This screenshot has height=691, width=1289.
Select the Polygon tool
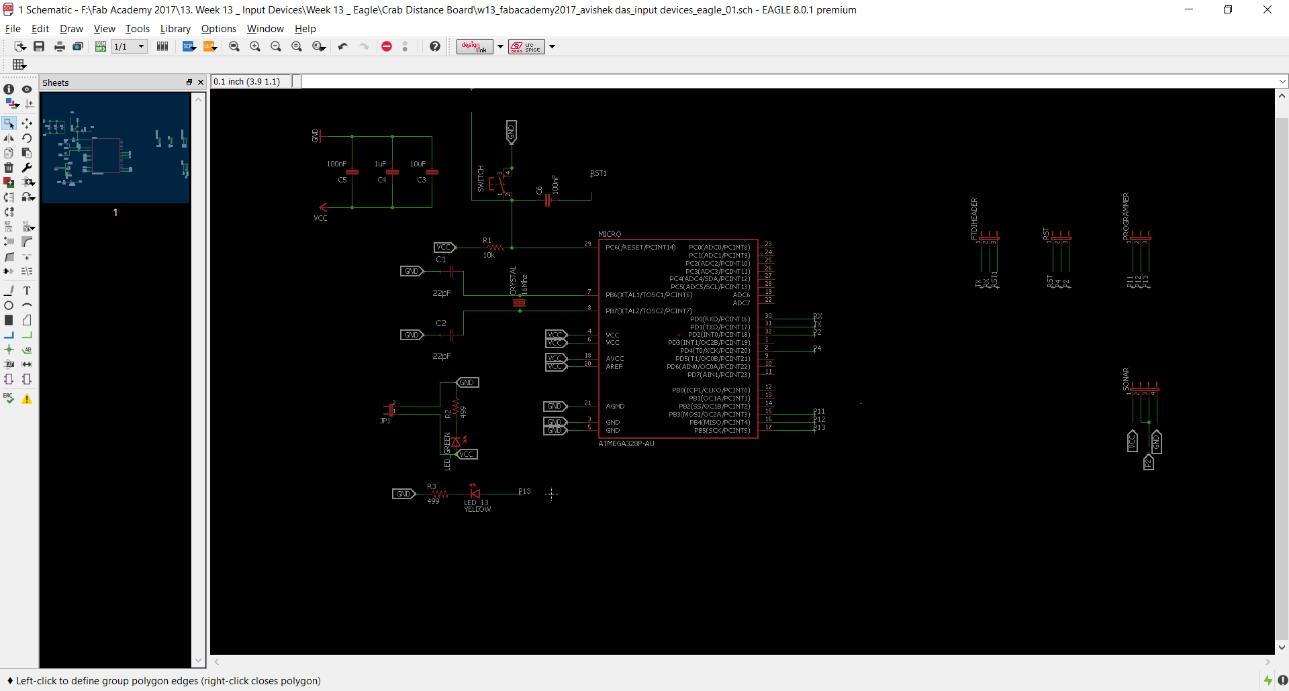pyautogui.click(x=27, y=320)
